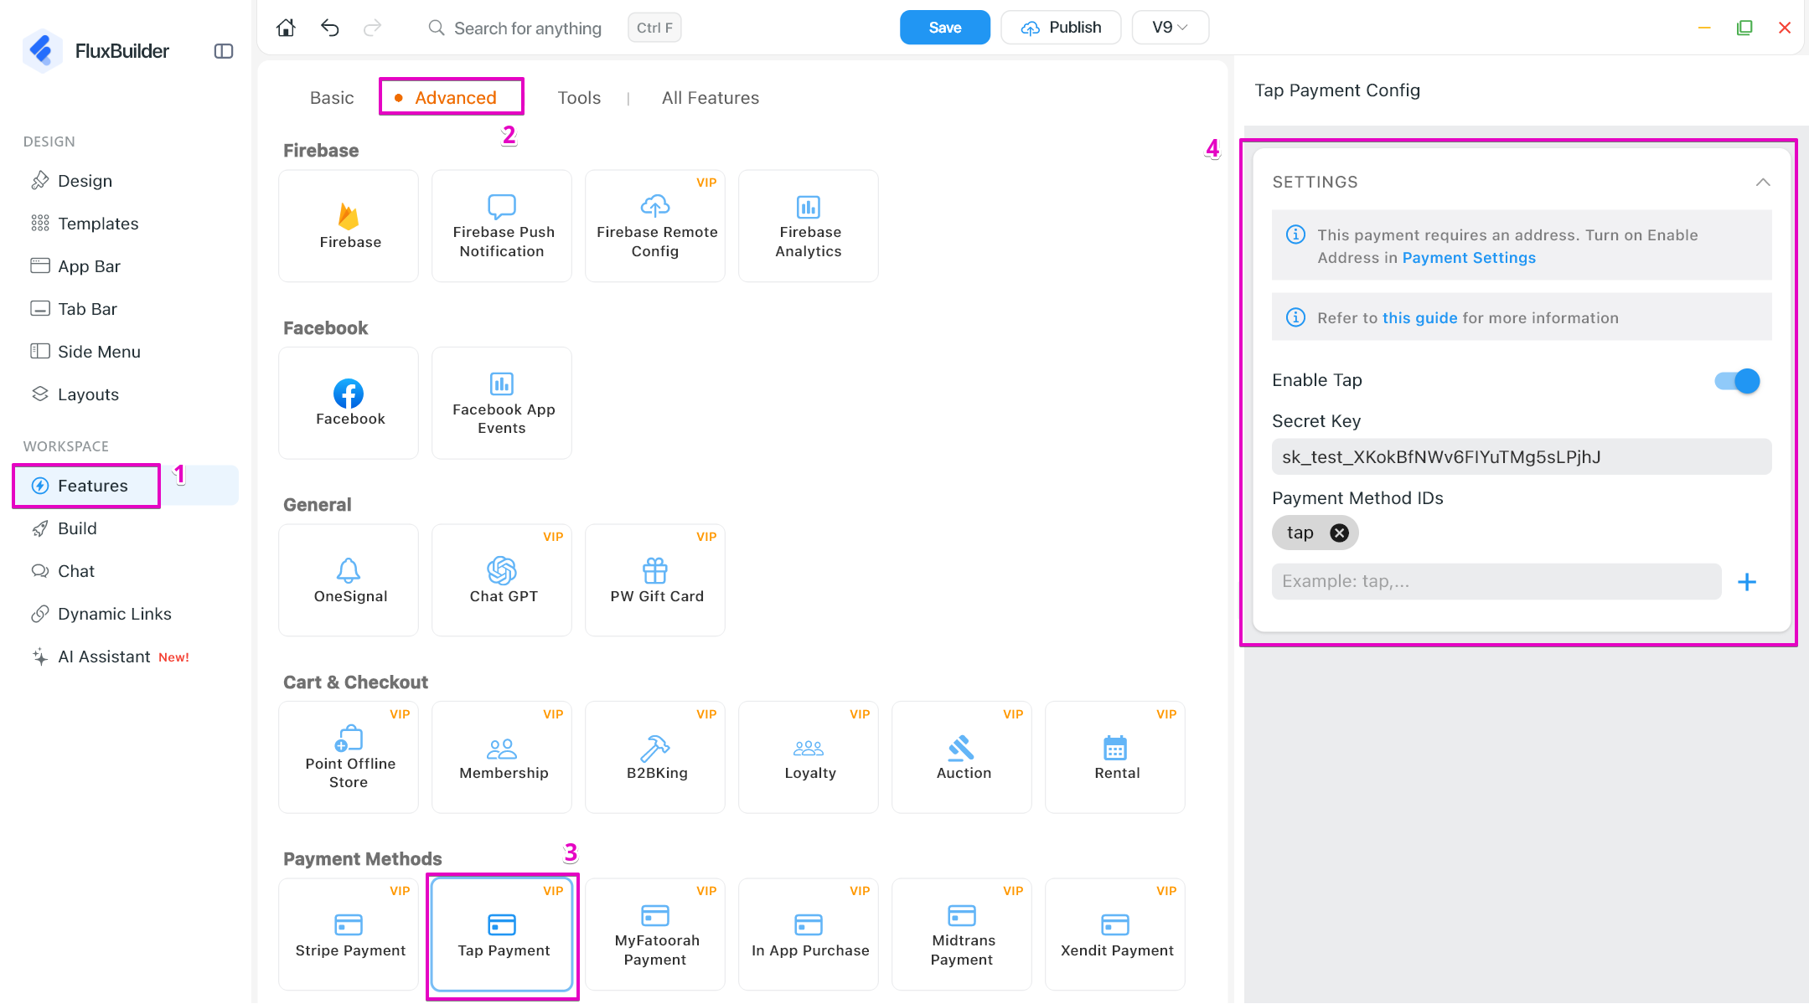
Task: Open Firebase Analytics feature
Action: (x=809, y=226)
